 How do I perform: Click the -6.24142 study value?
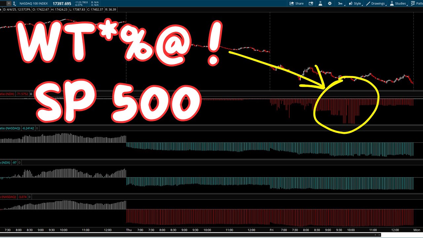tap(28, 128)
